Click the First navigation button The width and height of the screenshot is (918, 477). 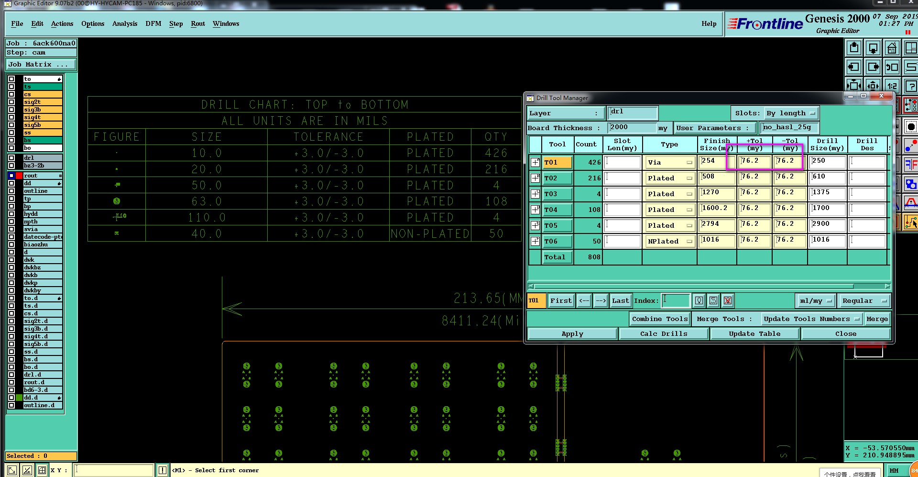click(x=561, y=301)
